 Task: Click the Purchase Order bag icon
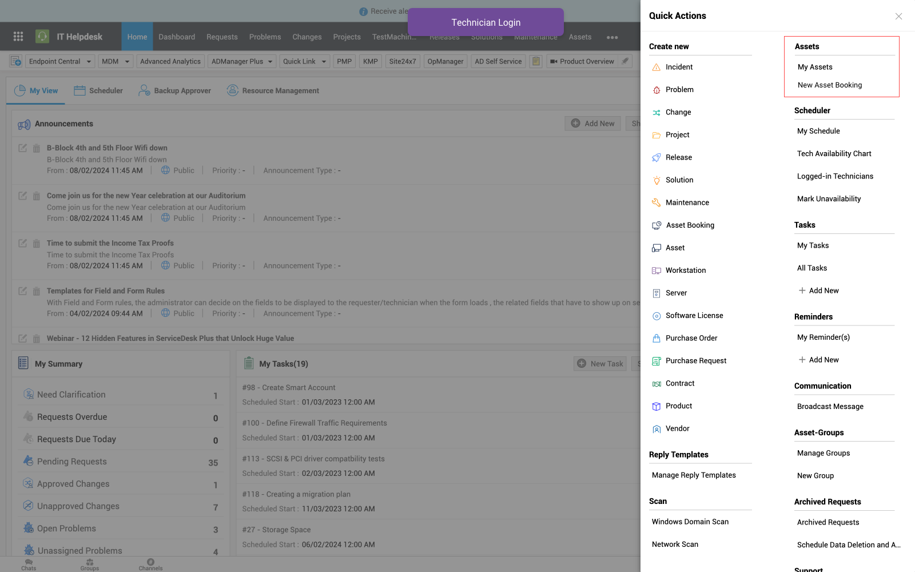[657, 339]
